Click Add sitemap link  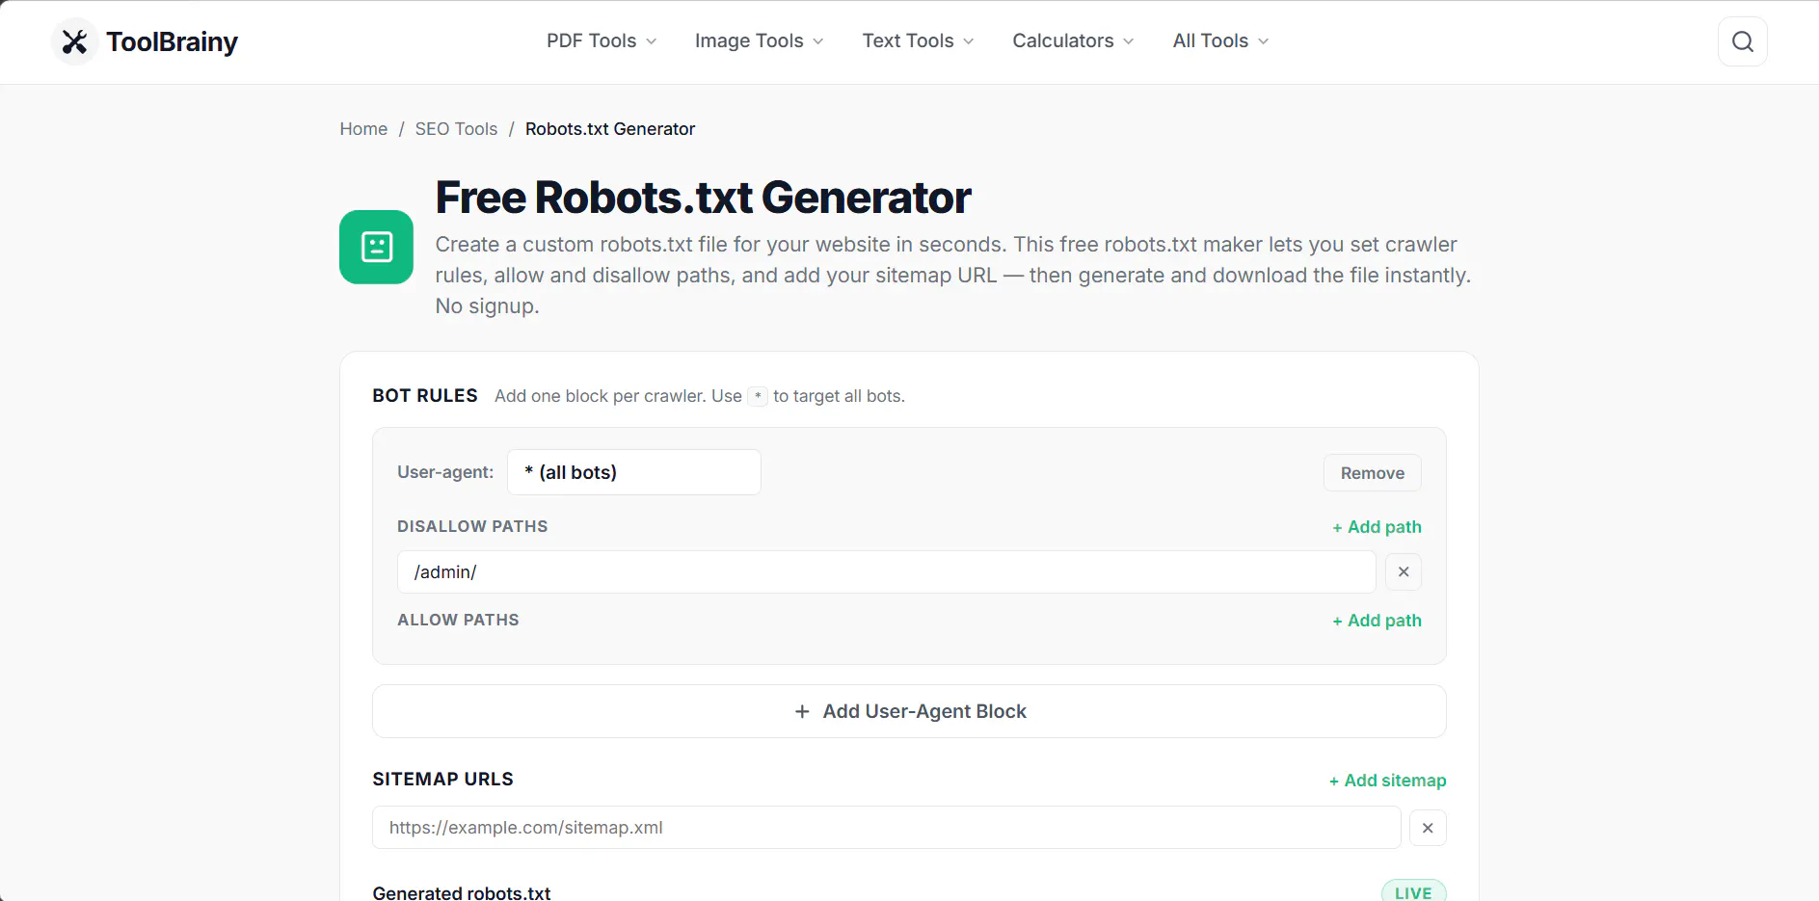tap(1387, 781)
